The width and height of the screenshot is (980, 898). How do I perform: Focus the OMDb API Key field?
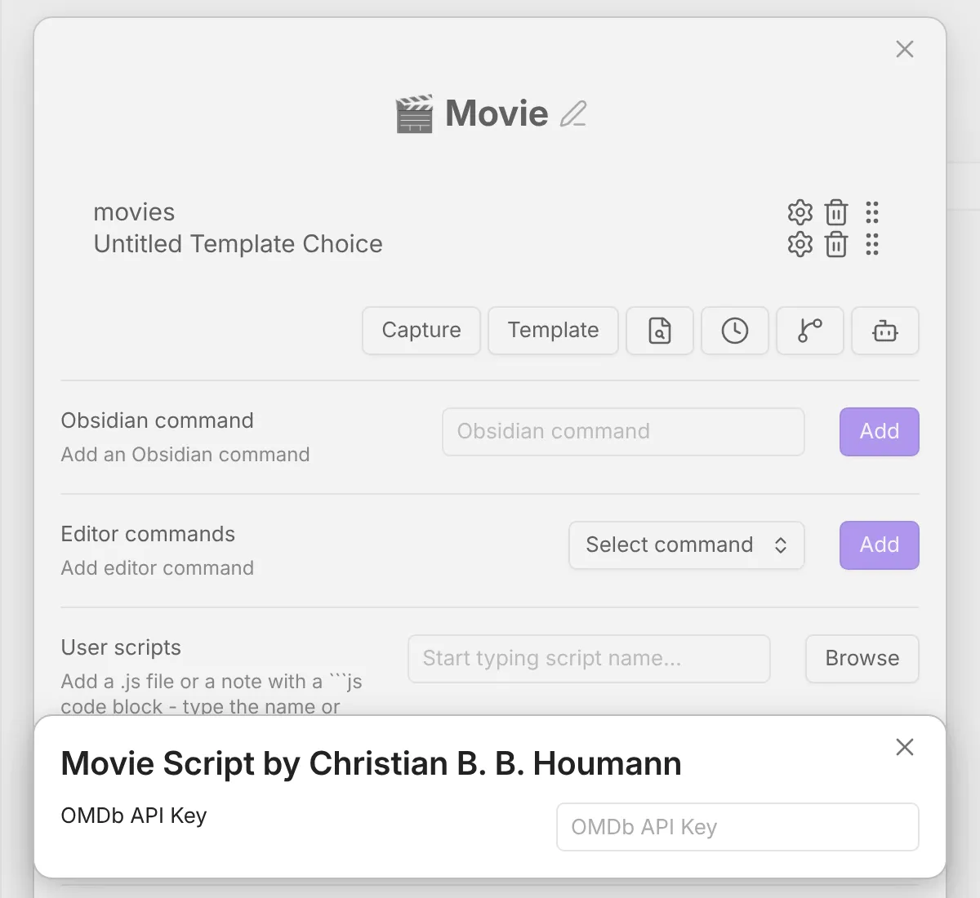point(737,827)
